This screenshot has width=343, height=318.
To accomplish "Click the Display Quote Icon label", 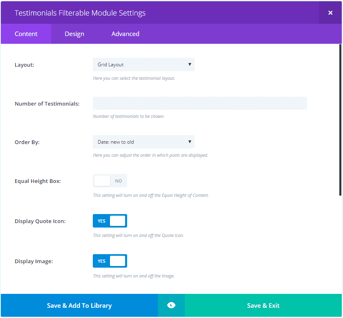I will coord(40,221).
